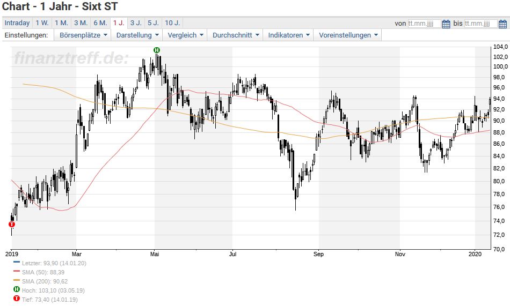Click the blue Letzter legend color line
Screen dimensions: 510x306
tap(17, 262)
